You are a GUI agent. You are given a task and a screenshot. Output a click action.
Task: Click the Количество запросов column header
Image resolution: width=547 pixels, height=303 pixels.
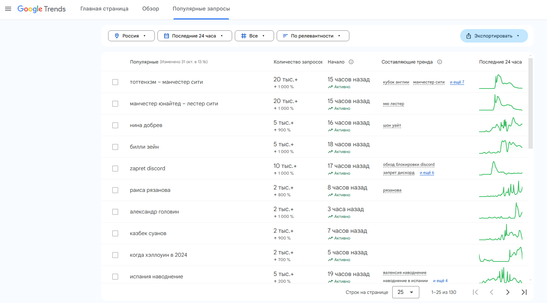(298, 62)
